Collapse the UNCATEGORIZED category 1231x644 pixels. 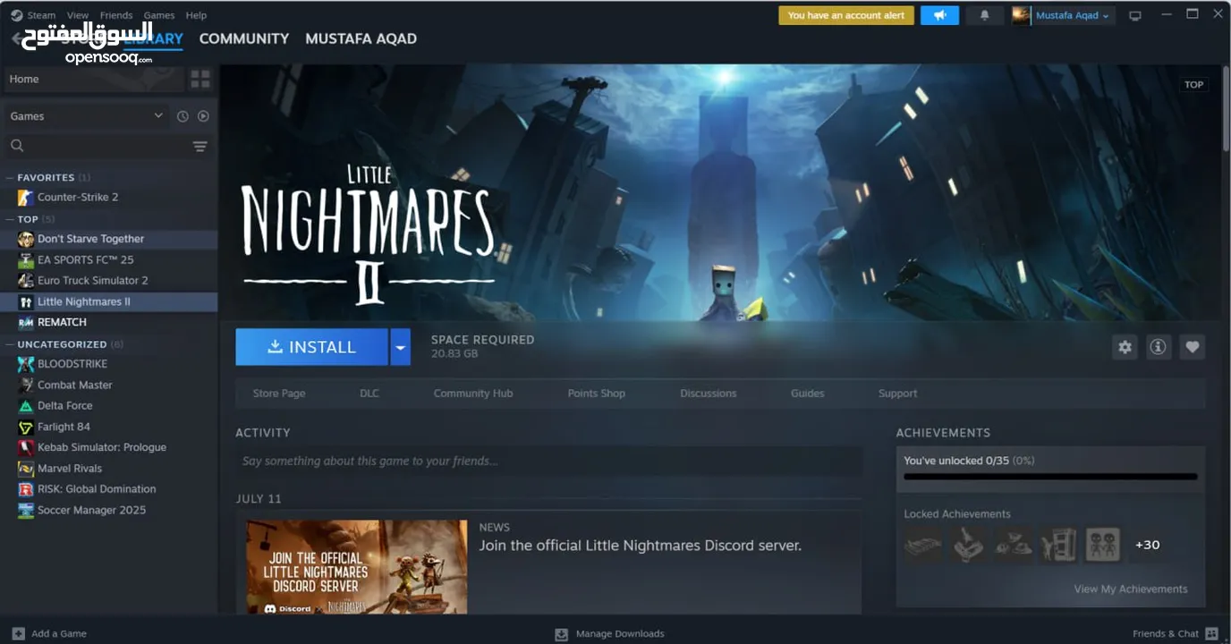(x=10, y=344)
